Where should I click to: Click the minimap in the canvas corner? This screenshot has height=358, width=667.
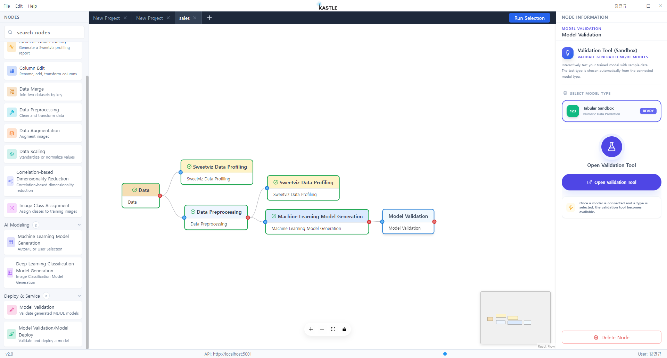coord(516,318)
